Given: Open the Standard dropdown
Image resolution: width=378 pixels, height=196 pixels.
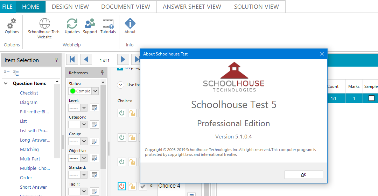Looking at the screenshot, I should pyautogui.click(x=84, y=175).
